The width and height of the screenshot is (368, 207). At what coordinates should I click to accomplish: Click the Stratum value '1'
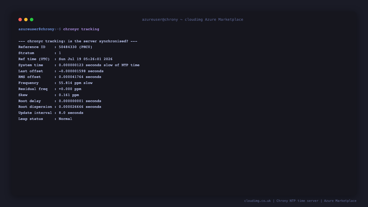[x=60, y=53]
